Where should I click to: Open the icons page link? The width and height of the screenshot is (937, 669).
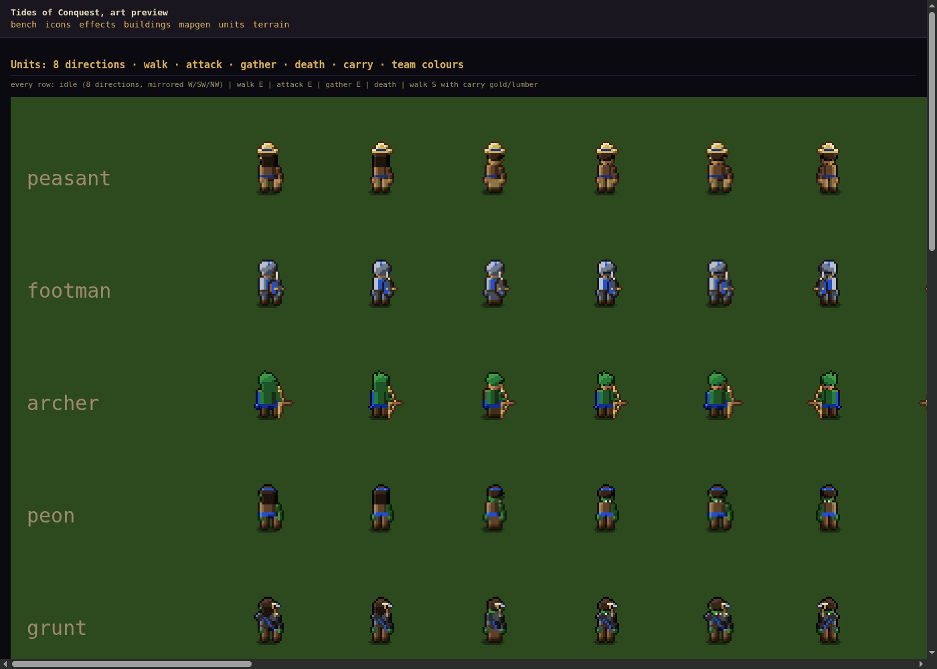coord(58,24)
